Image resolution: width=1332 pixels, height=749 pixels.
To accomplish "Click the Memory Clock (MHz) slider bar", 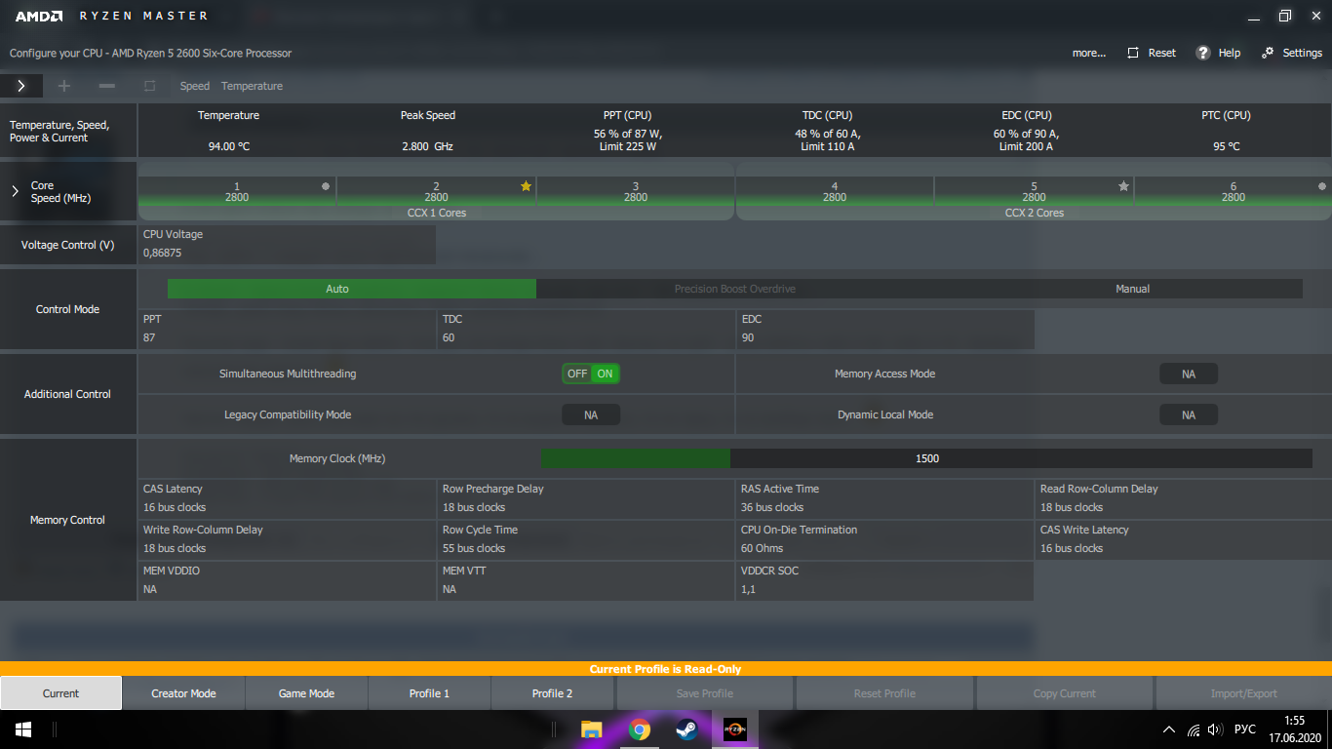I will [x=927, y=458].
